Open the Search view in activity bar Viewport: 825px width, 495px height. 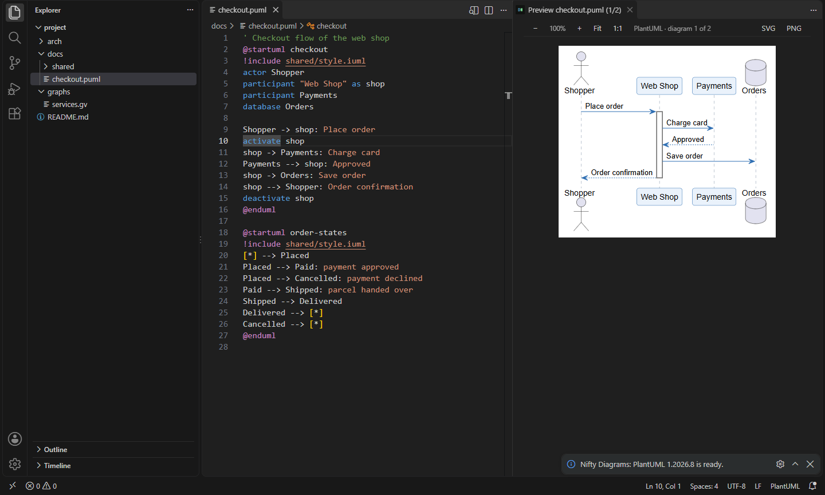pos(15,38)
